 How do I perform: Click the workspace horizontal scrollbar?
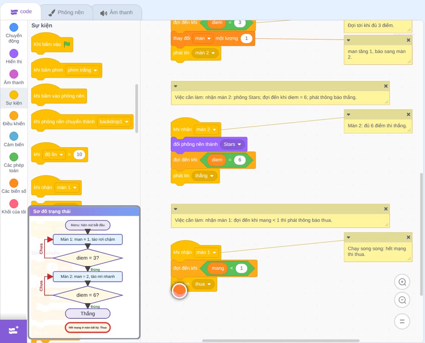[x=281, y=340]
